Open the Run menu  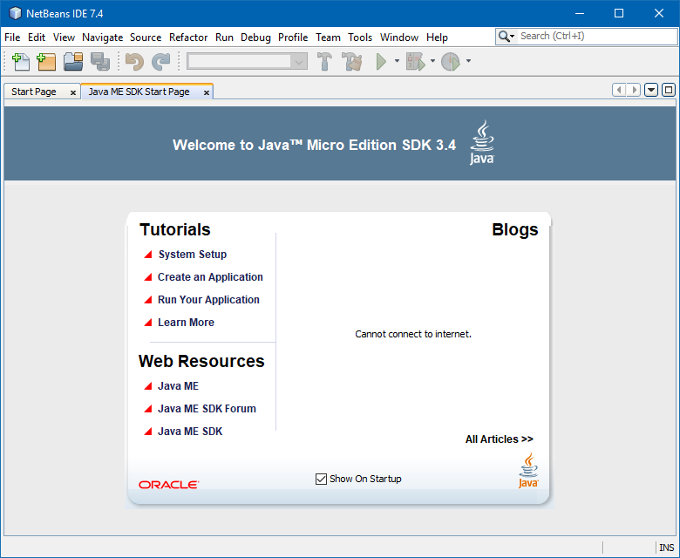224,37
